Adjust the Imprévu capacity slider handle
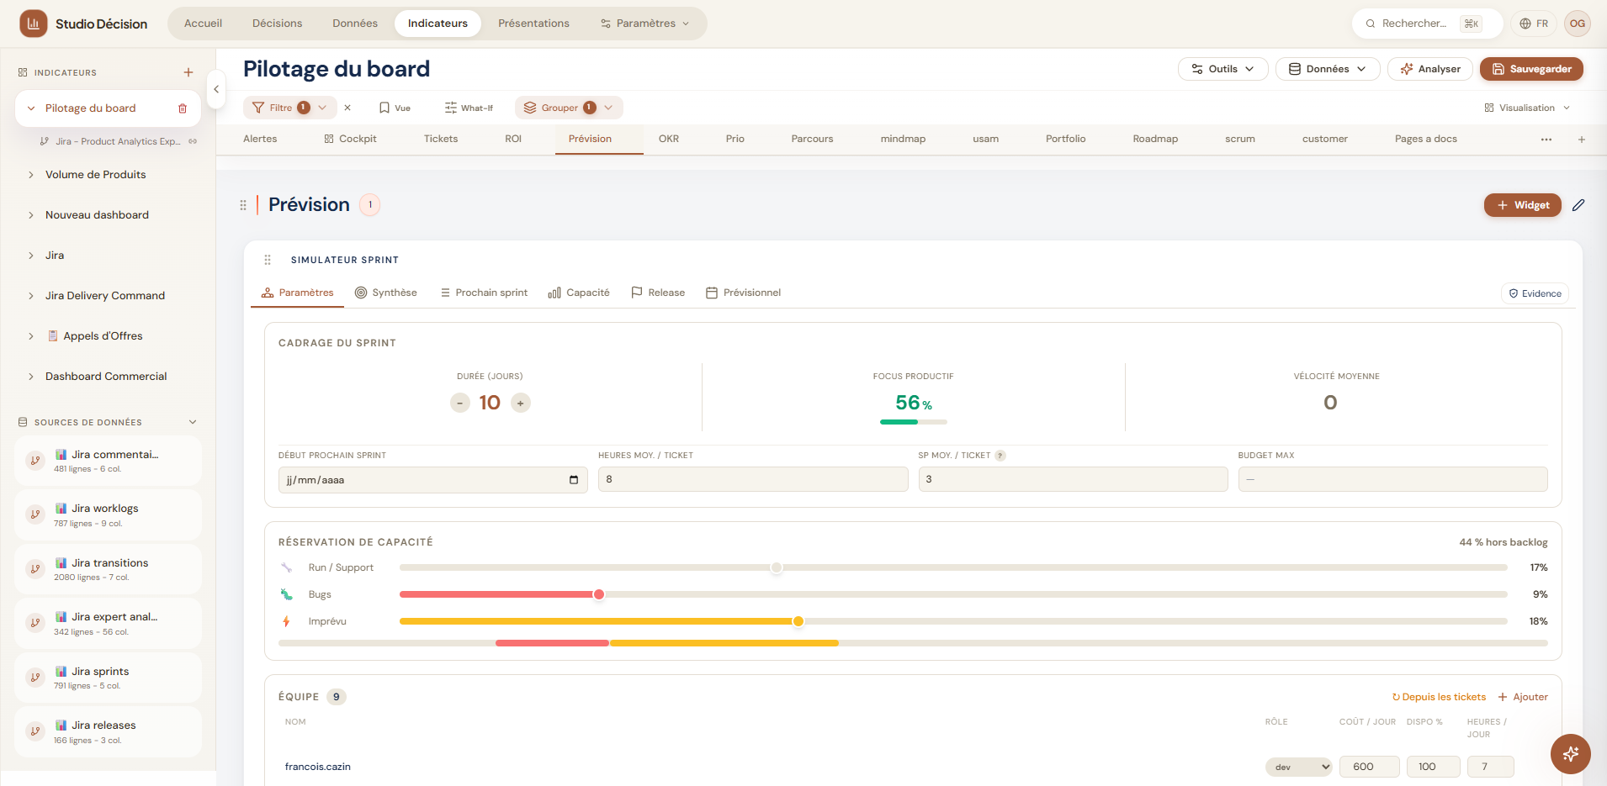 tap(798, 621)
